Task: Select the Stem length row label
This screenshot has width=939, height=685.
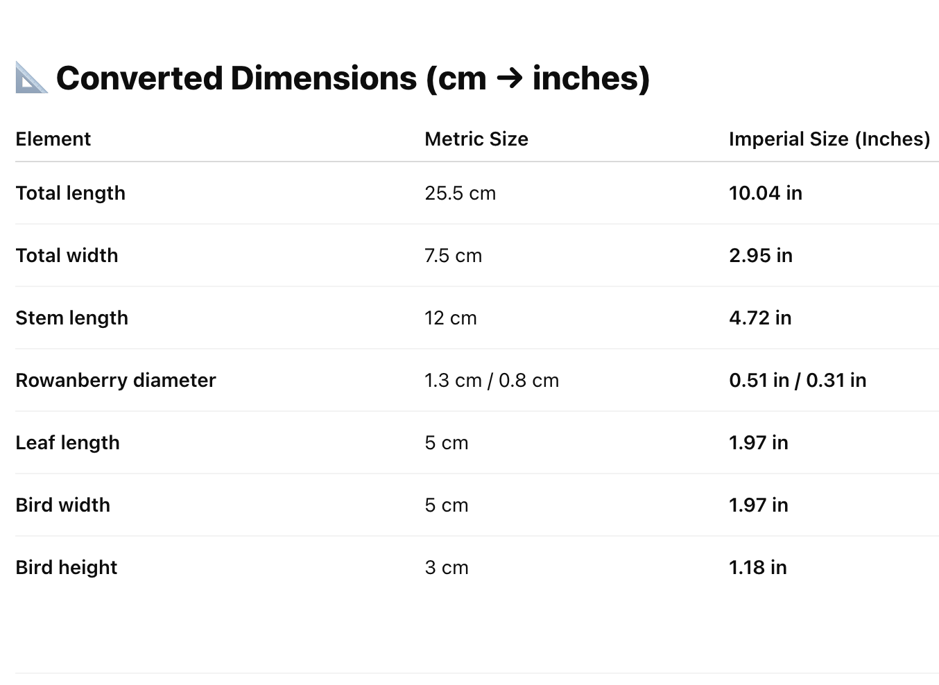Action: (71, 318)
